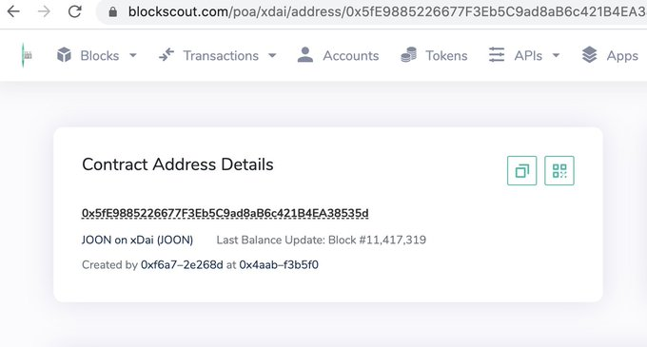This screenshot has height=347, width=647.
Task: Copy address using the copy icon button
Action: (x=522, y=170)
